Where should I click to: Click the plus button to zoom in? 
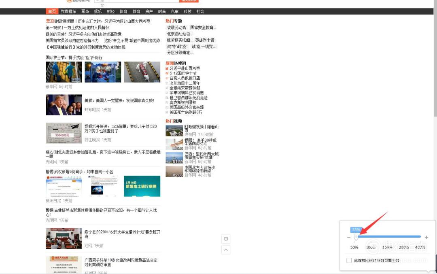tap(426, 237)
